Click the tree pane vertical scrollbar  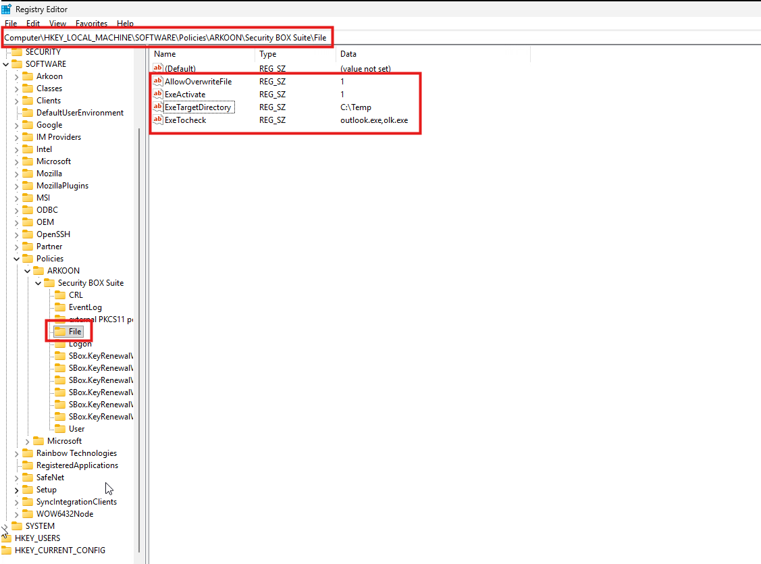139,340
